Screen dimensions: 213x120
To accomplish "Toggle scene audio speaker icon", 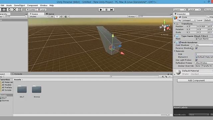I will click(x=61, y=17).
